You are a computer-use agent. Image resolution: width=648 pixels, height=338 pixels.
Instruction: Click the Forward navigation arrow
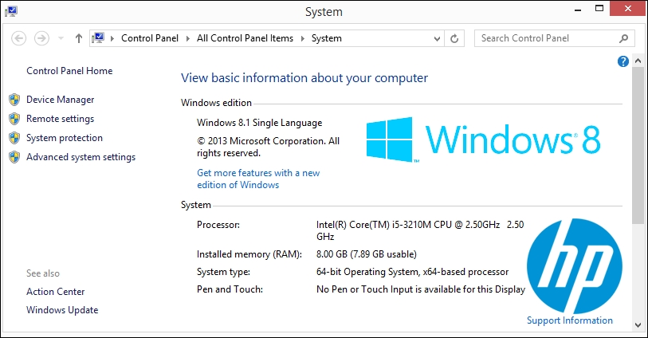click(x=41, y=38)
